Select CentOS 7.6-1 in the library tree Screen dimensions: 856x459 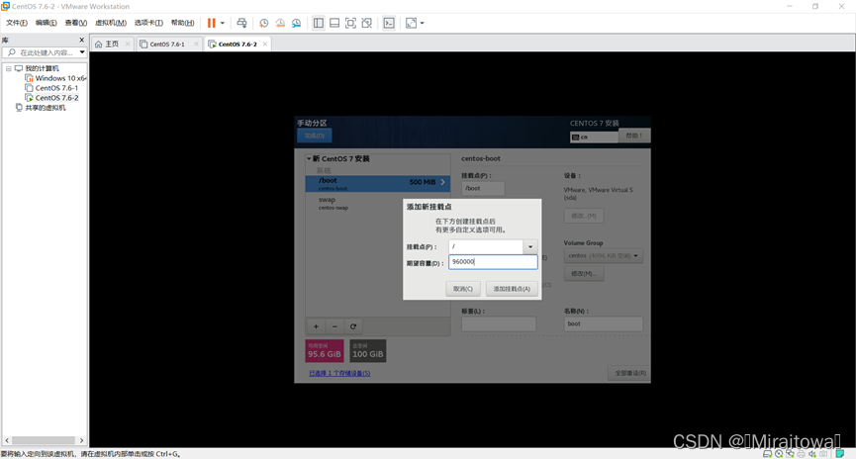pyautogui.click(x=56, y=88)
